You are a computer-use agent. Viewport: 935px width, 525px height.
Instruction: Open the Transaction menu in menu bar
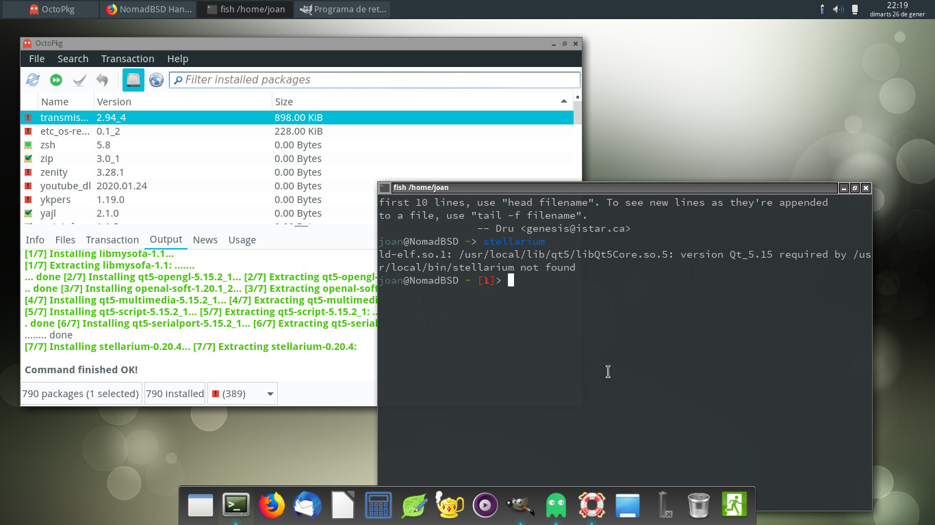coord(127,59)
